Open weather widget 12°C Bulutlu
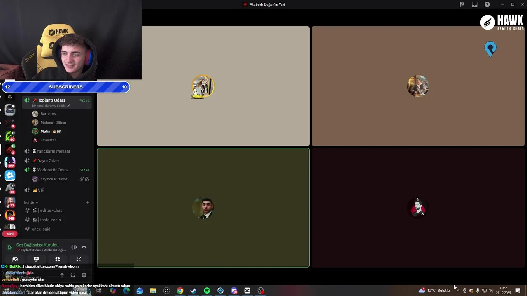Image resolution: width=527 pixels, height=296 pixels. [x=434, y=291]
